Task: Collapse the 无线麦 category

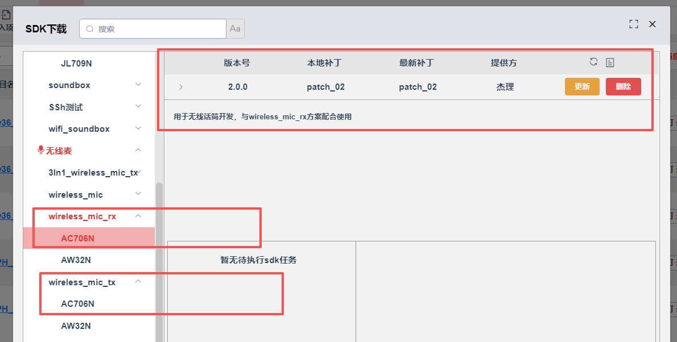Action: pos(138,150)
